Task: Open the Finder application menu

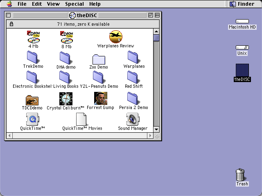Action: (242, 4)
